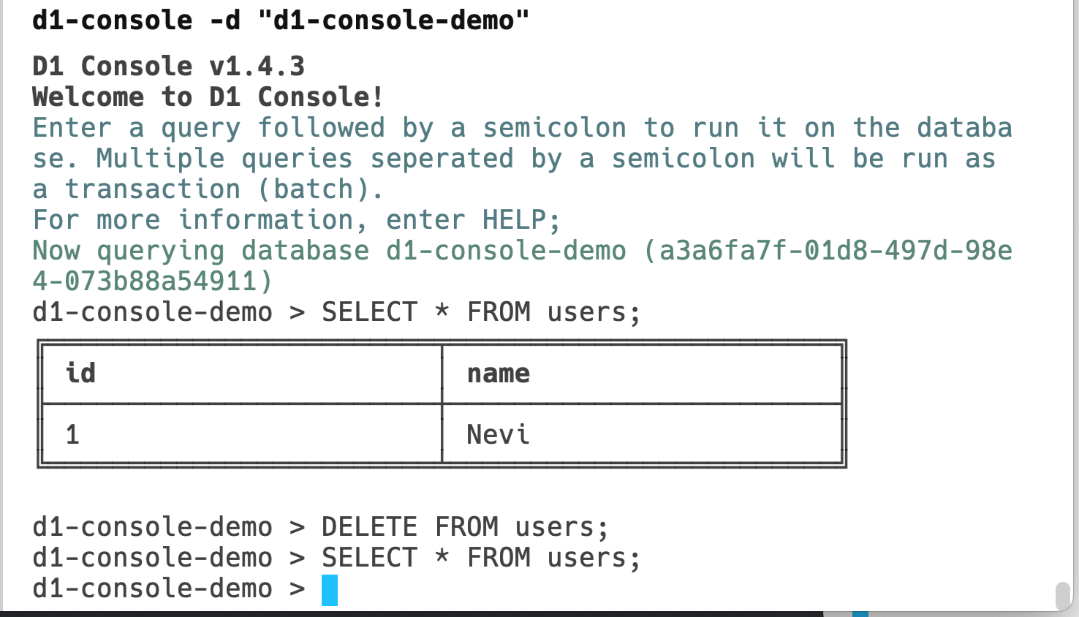
Task: Click the prompt before the DELETE command
Action: [168, 527]
